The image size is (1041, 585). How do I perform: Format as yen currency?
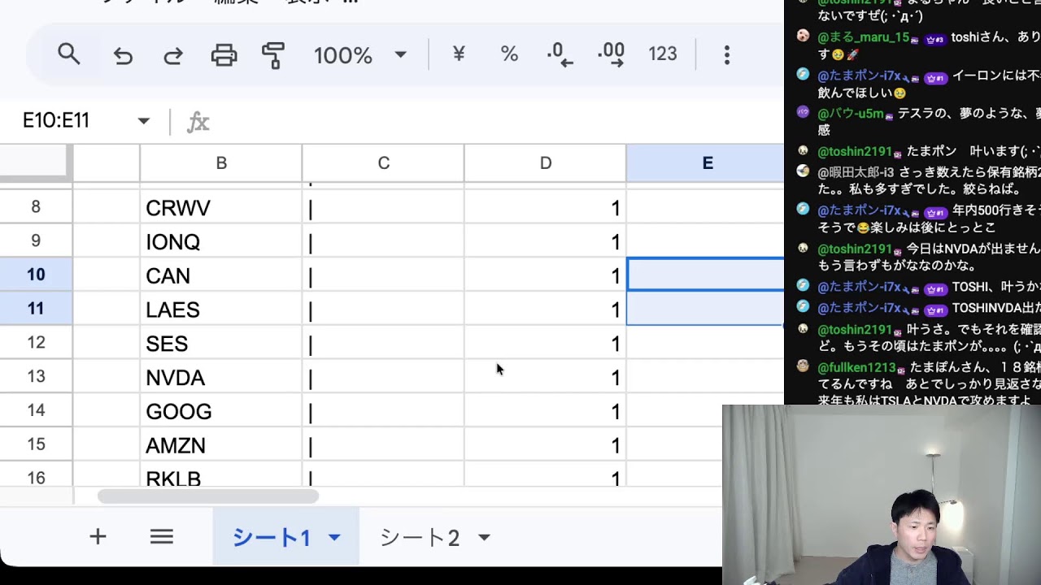459,54
